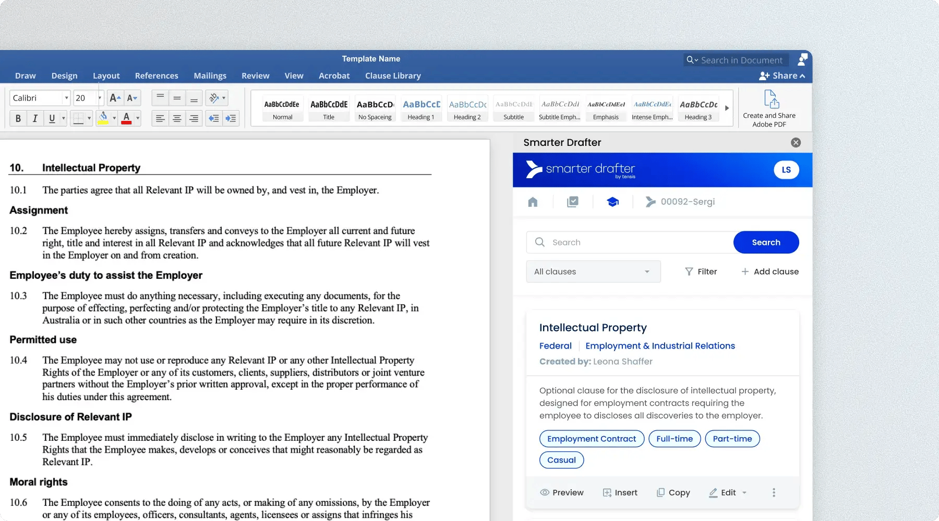This screenshot has height=521, width=939.
Task: Center align the text
Action: point(177,119)
